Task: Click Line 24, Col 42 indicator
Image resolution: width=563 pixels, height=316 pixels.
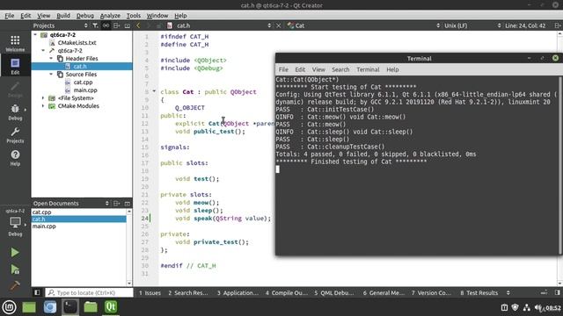Action: [525, 25]
